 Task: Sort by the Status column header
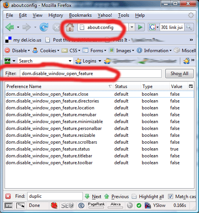(x=127, y=86)
